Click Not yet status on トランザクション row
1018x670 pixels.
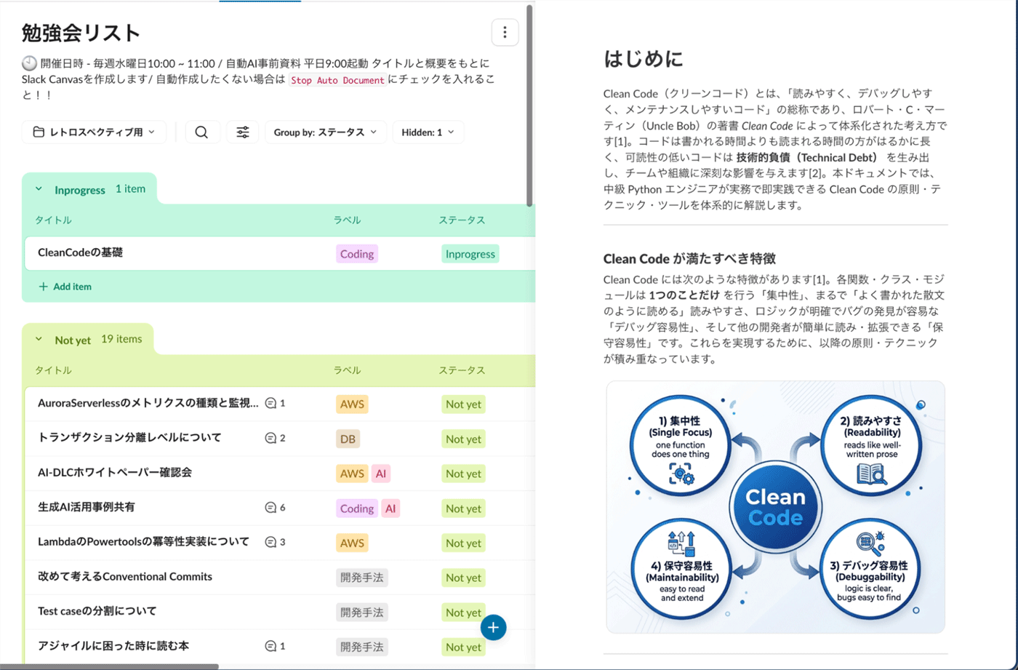(x=463, y=439)
